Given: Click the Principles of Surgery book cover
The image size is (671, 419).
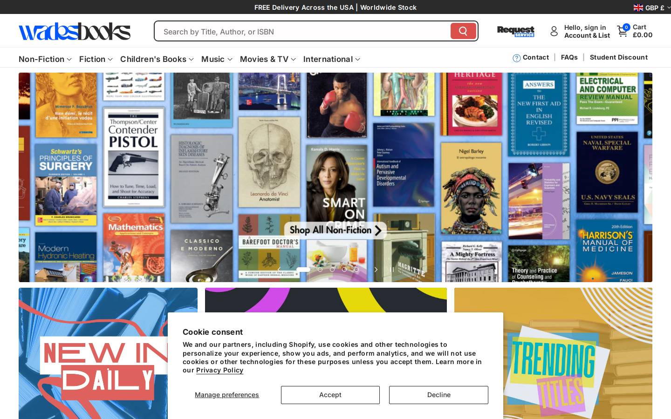Looking at the screenshot, I should (66, 185).
